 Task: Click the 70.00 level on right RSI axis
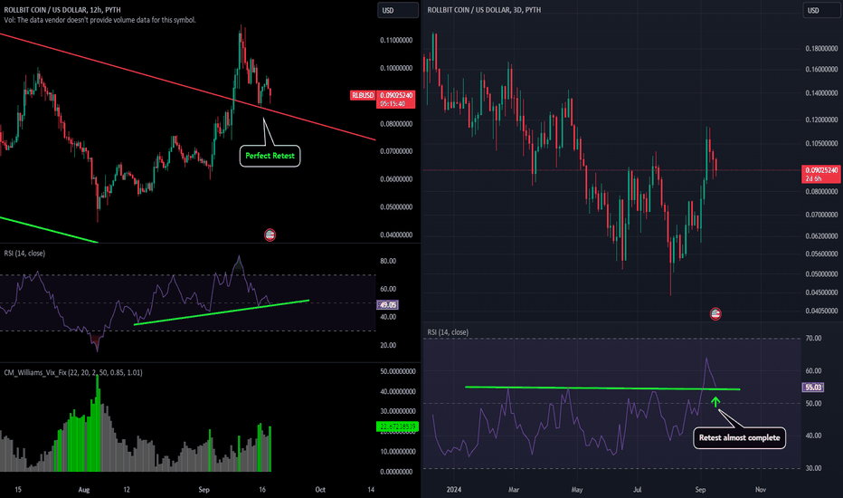813,338
